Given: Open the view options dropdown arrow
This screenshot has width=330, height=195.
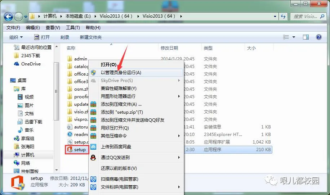Looking at the screenshot, I should pos(294,37).
